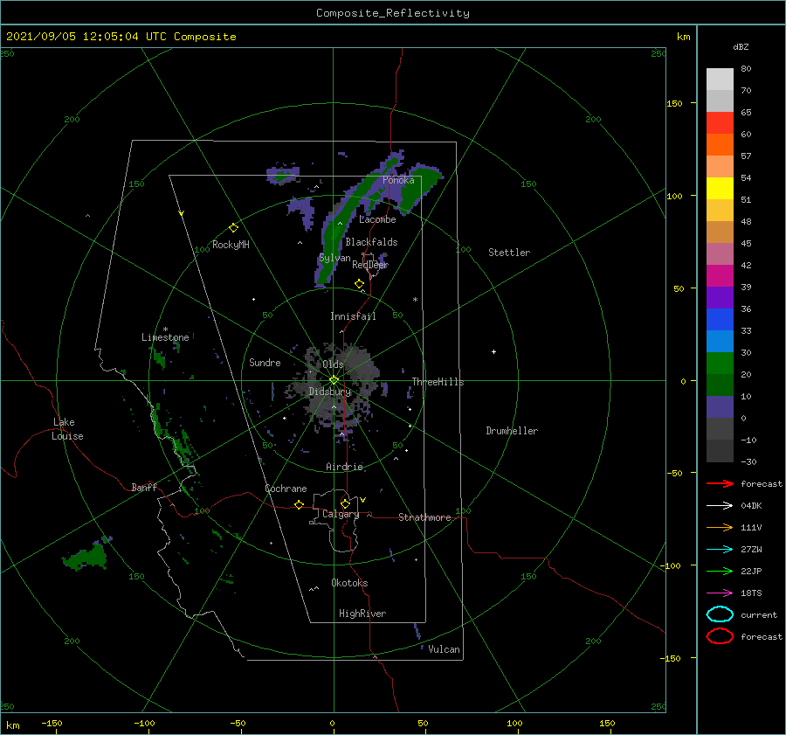
Task: Select the bright yellow dBZ color swatch
Action: pyautogui.click(x=720, y=188)
